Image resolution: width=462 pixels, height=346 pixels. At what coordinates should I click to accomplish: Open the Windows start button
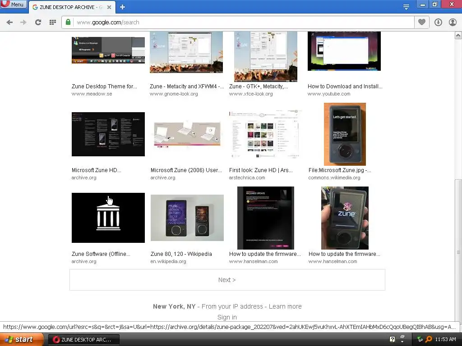(21, 340)
